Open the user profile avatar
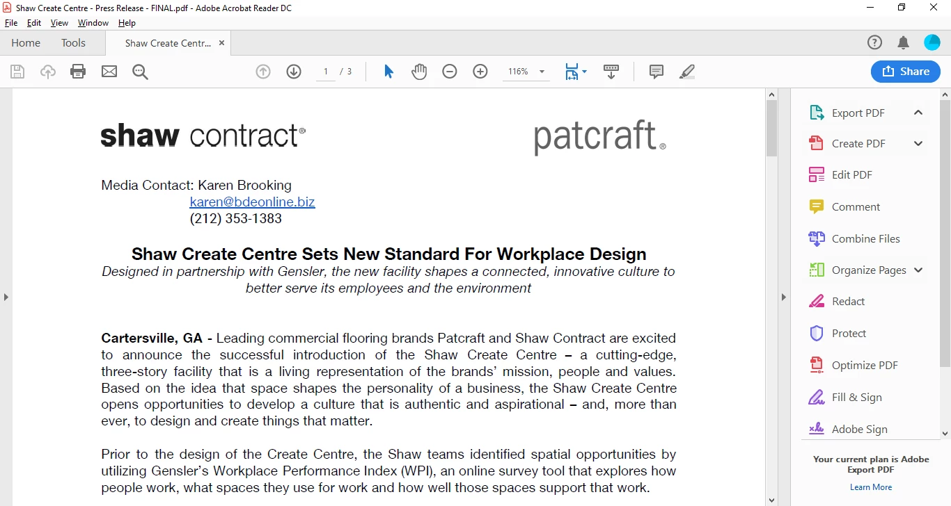951x506 pixels. coord(932,42)
